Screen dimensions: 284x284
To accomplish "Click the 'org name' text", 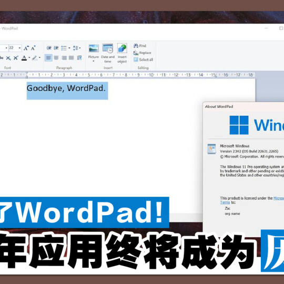I will pos(232,214).
